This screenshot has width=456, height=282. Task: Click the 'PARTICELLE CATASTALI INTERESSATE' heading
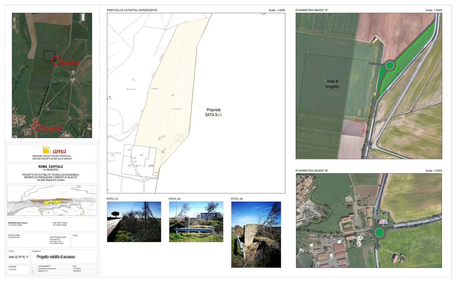pyautogui.click(x=132, y=10)
